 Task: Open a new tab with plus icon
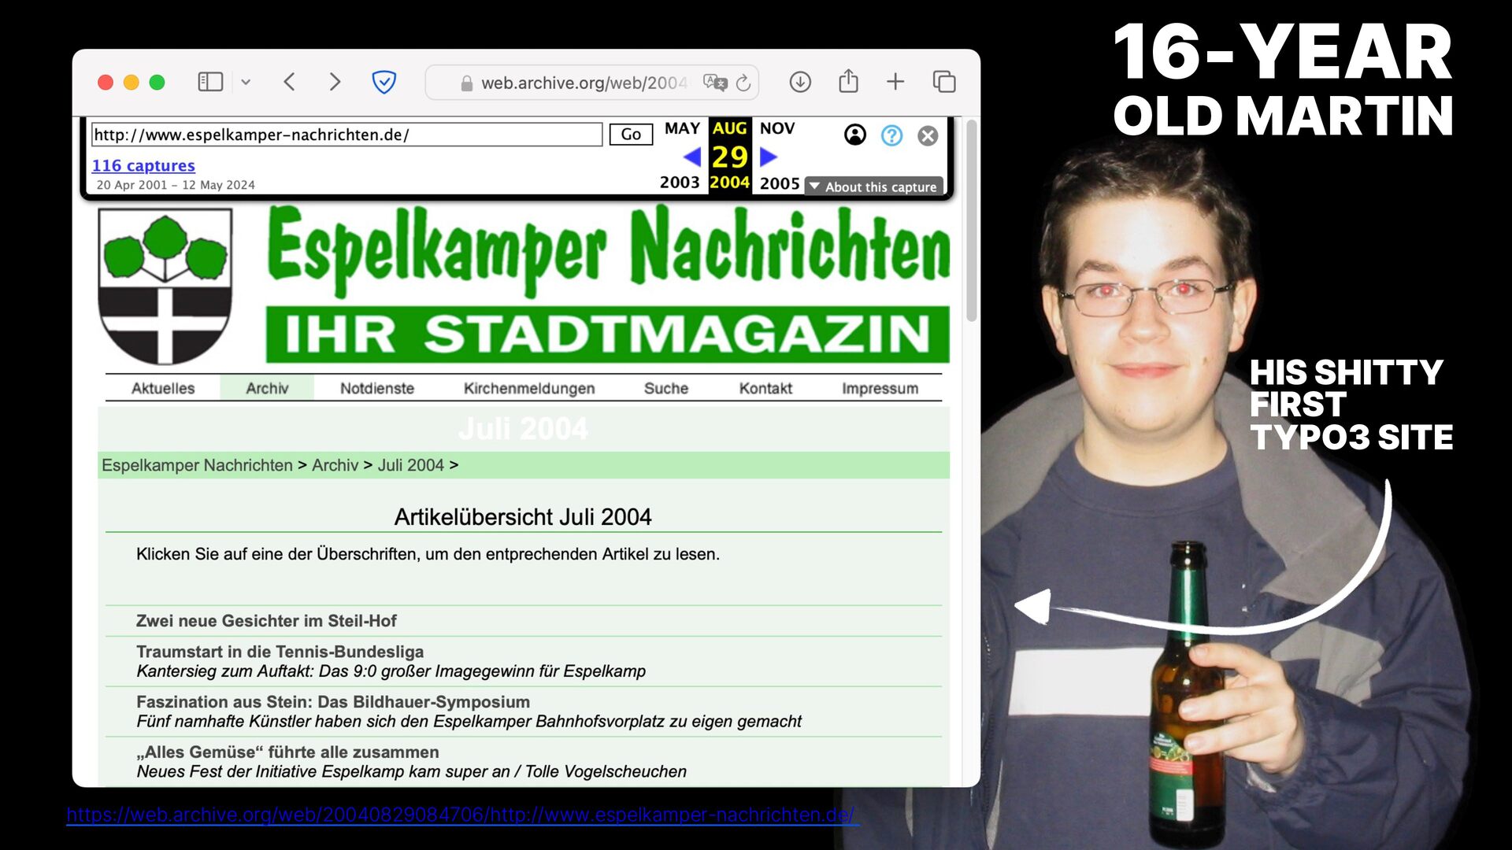pos(895,82)
